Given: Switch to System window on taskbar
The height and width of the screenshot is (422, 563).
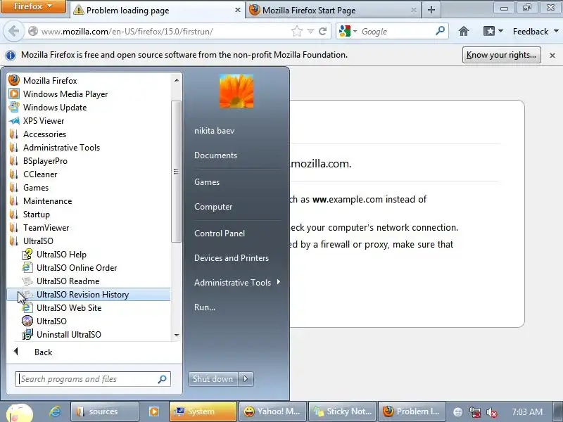Looking at the screenshot, I should point(203,411).
